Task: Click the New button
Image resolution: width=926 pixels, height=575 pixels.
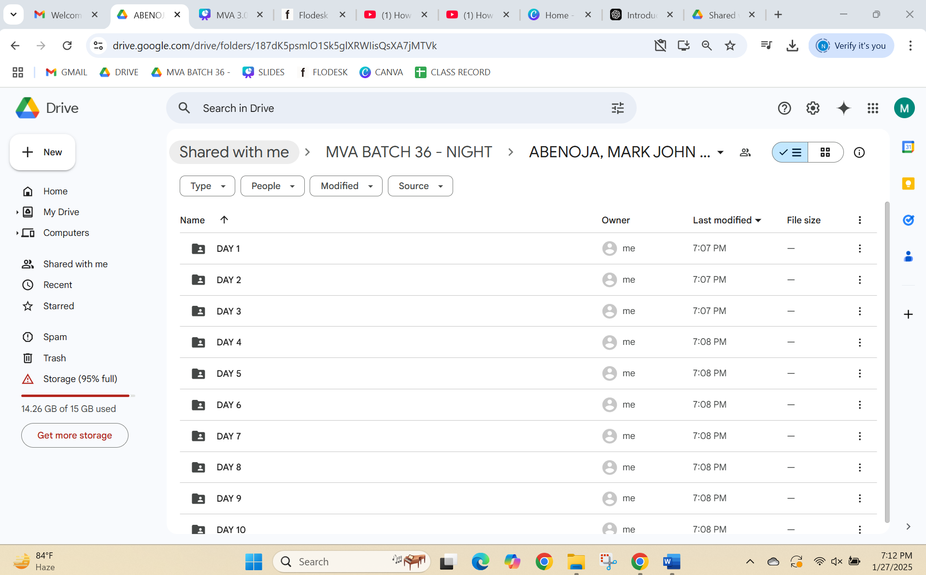Action: point(43,152)
